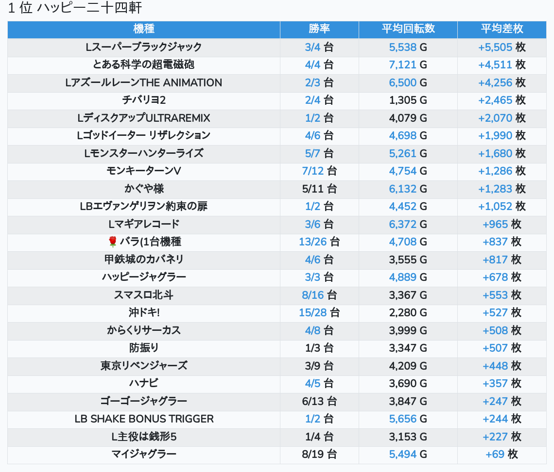Select the 平均回転数 column header
This screenshot has height=472, width=554.
click(x=408, y=29)
